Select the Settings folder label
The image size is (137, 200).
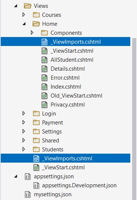point(52,132)
